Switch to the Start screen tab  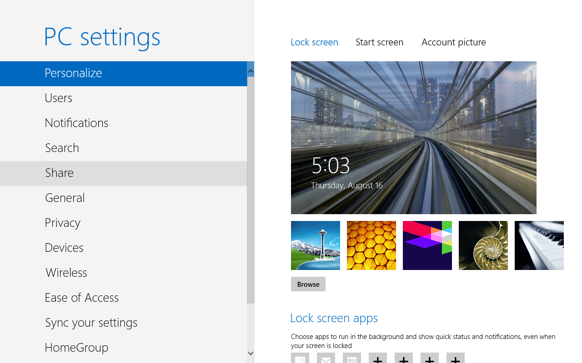tap(379, 42)
